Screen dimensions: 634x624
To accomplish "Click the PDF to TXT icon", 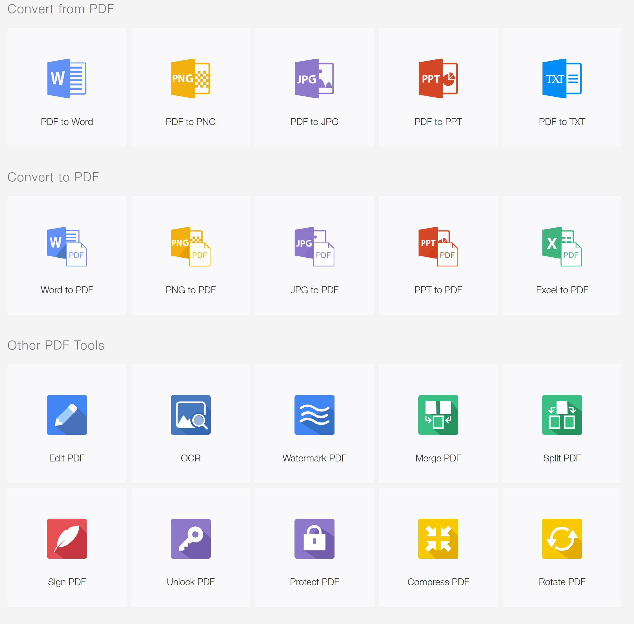I will tap(562, 78).
